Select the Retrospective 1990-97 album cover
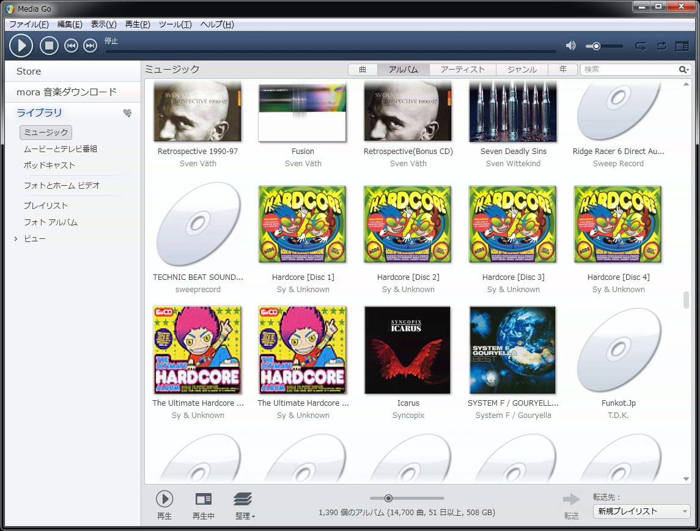Screen dimensions: 700x531 click(197, 112)
